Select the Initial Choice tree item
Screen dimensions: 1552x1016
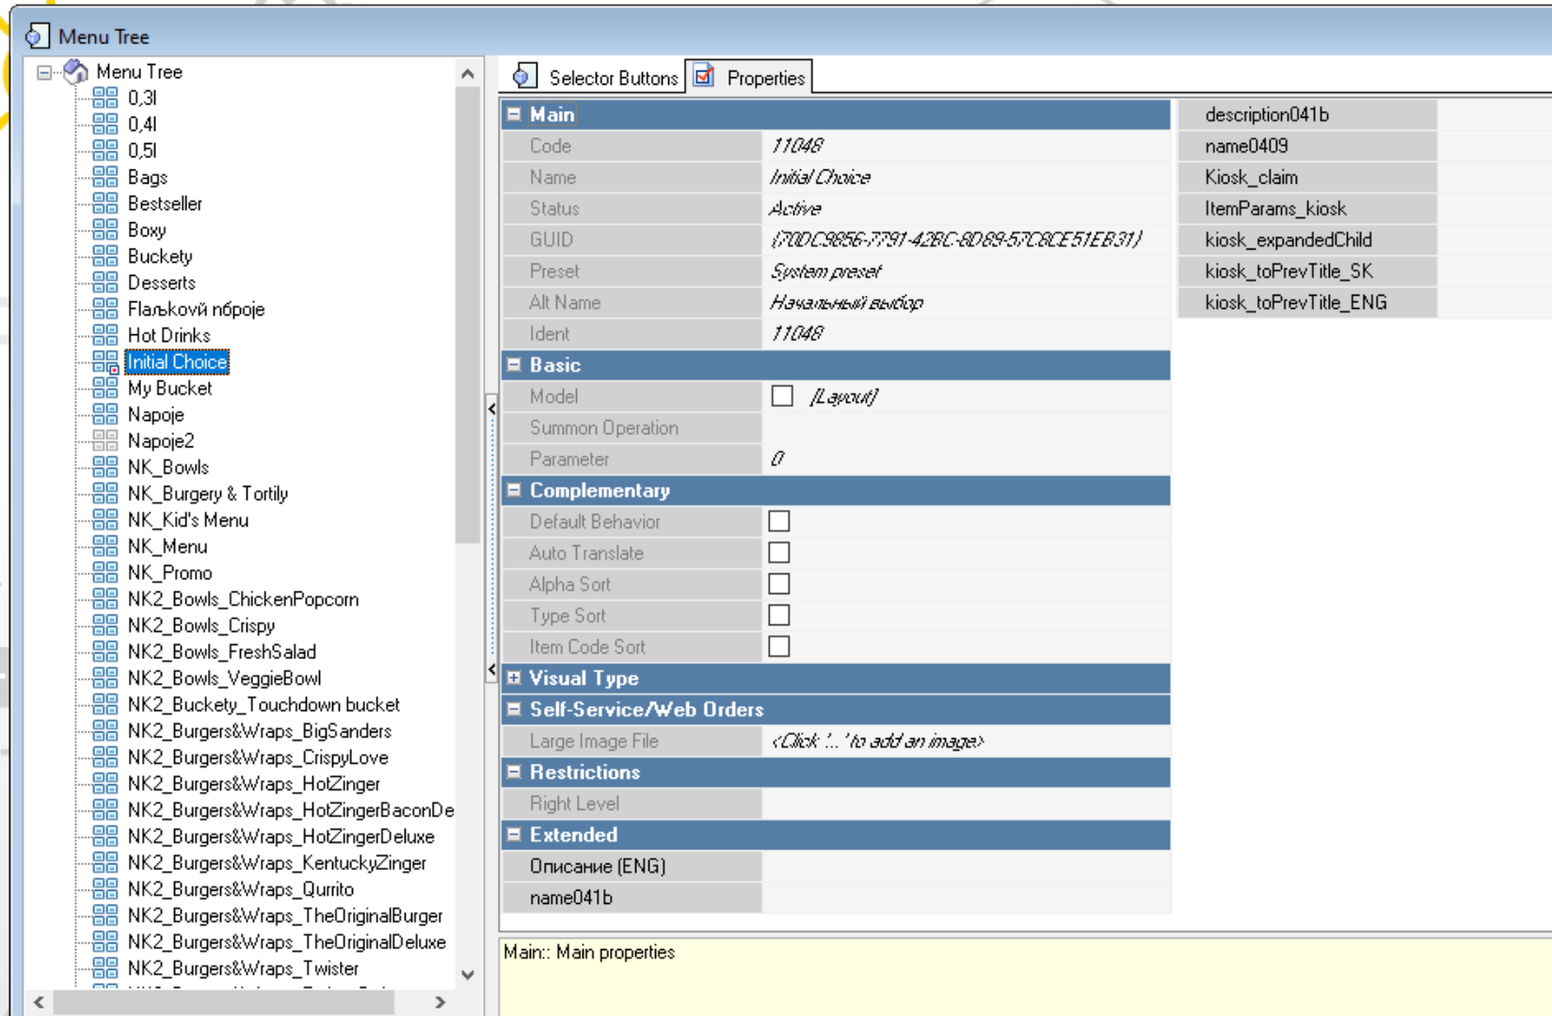pos(177,362)
